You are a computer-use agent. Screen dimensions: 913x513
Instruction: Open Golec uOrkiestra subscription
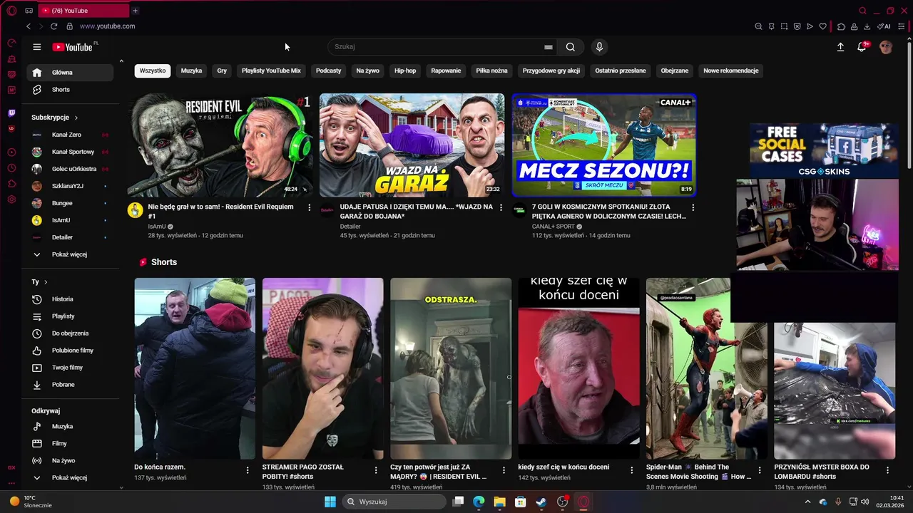(x=70, y=169)
